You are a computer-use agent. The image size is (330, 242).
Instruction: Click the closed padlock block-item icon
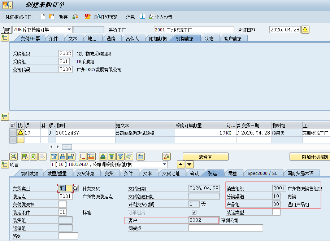pos(62,157)
